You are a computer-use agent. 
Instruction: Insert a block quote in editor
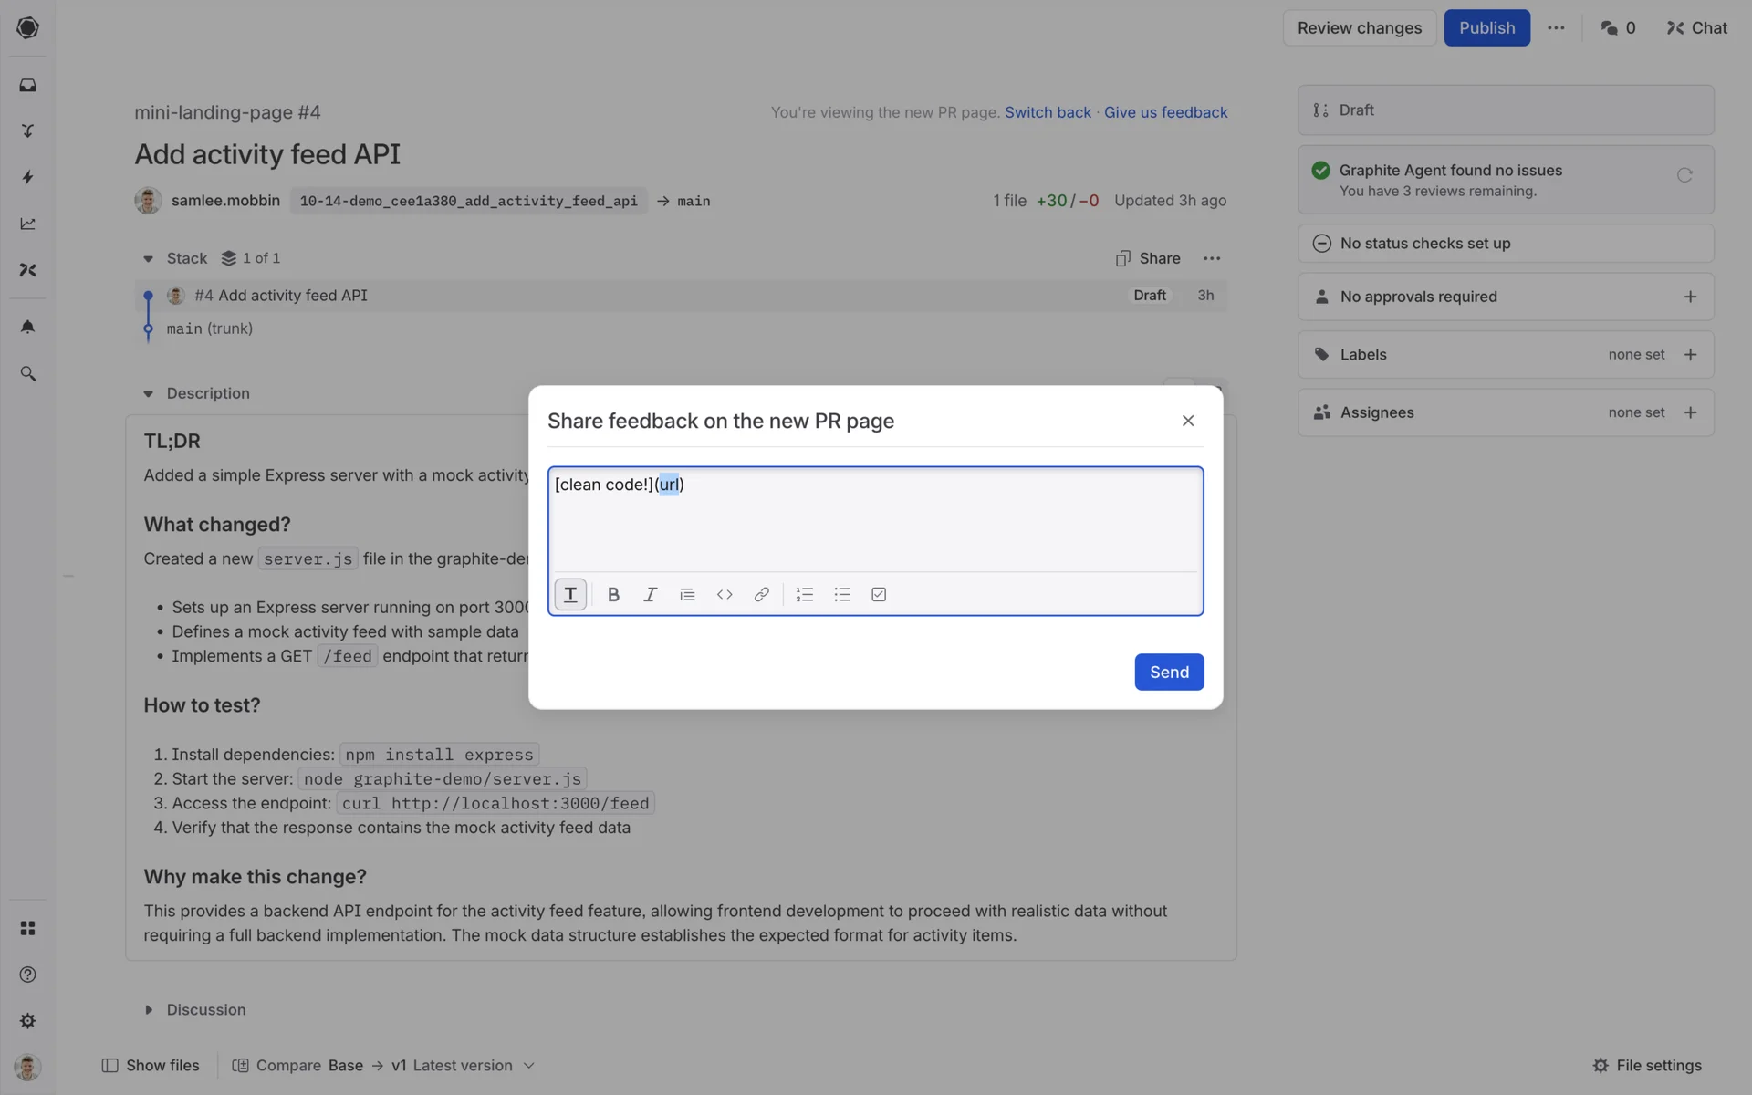tap(687, 595)
